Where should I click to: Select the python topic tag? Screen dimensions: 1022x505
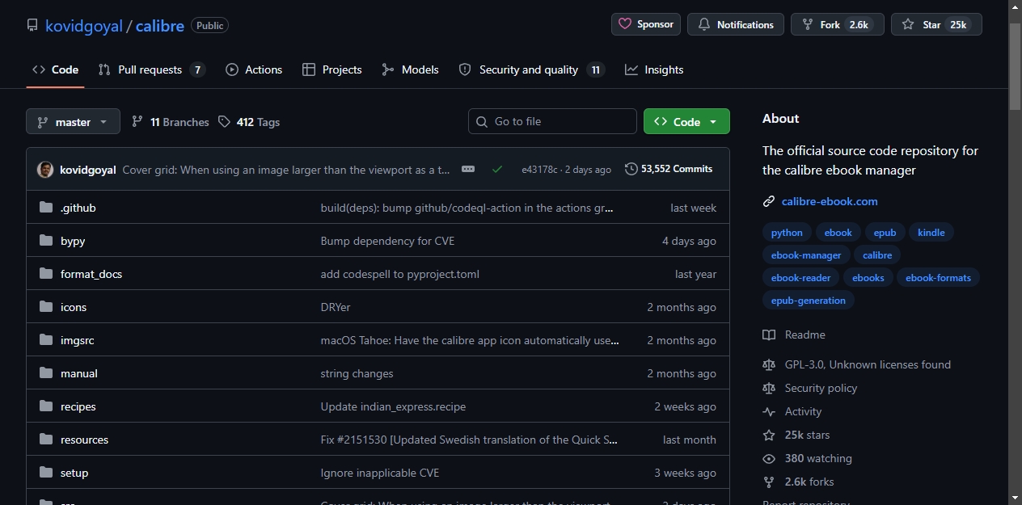[787, 233]
